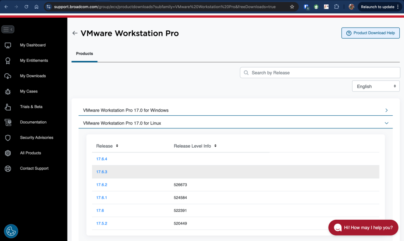Open My Downloads in the sidebar

pyautogui.click(x=33, y=76)
